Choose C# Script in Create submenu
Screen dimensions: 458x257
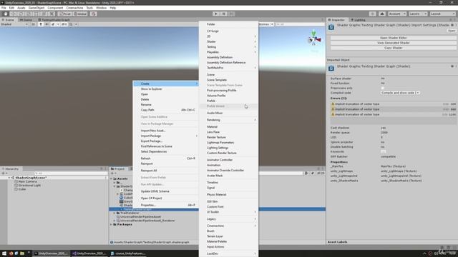tap(228, 31)
